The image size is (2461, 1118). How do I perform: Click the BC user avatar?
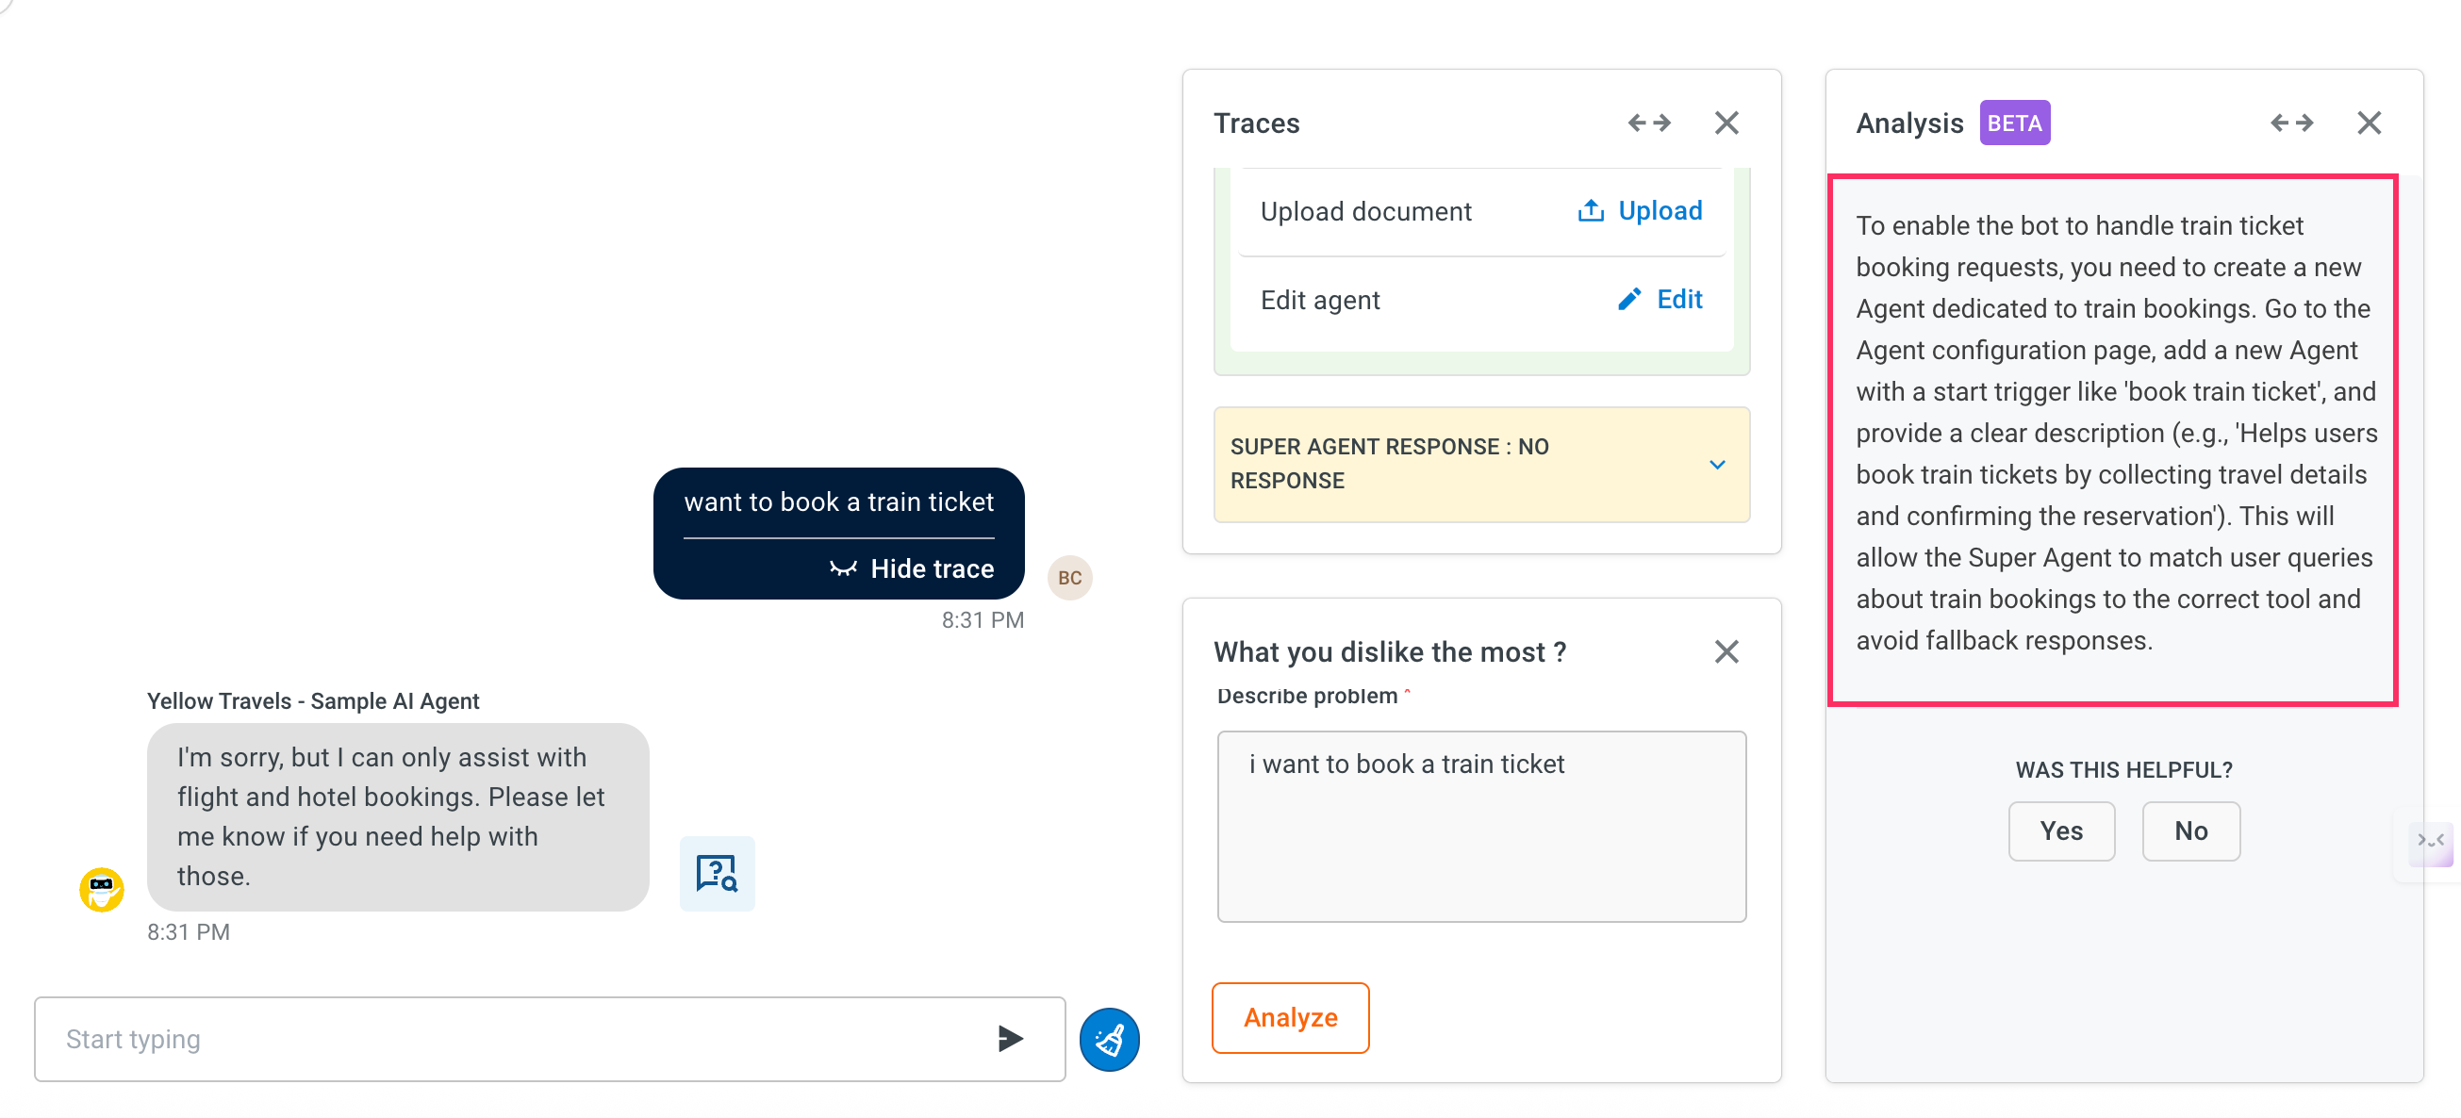(x=1069, y=578)
